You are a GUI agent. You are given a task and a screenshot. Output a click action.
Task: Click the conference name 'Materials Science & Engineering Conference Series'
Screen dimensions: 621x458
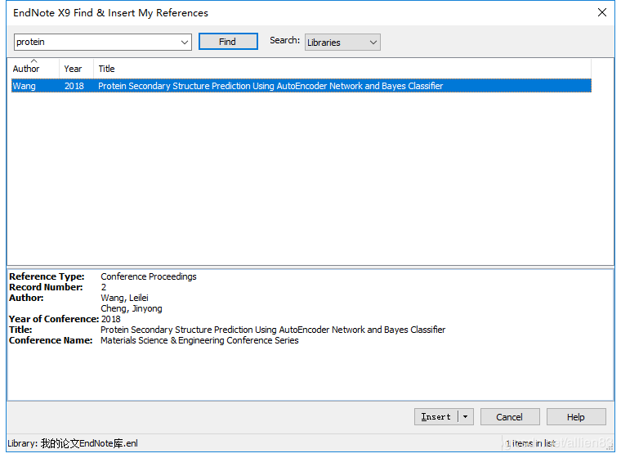(199, 340)
